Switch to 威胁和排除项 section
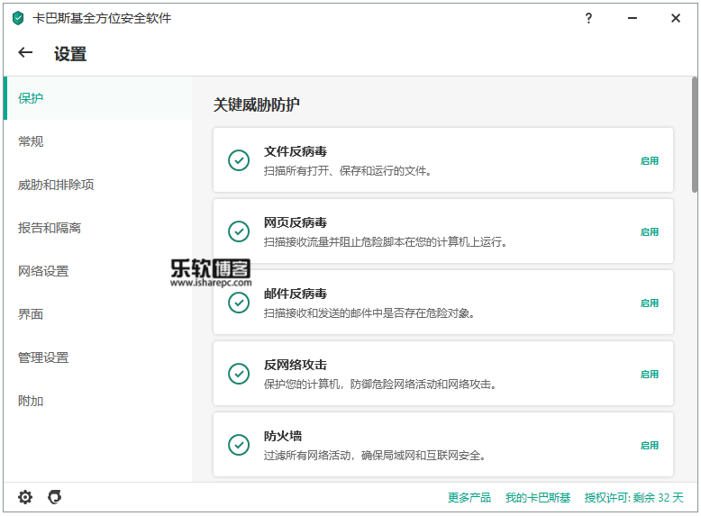Viewport: 701px width, 516px height. 56,185
